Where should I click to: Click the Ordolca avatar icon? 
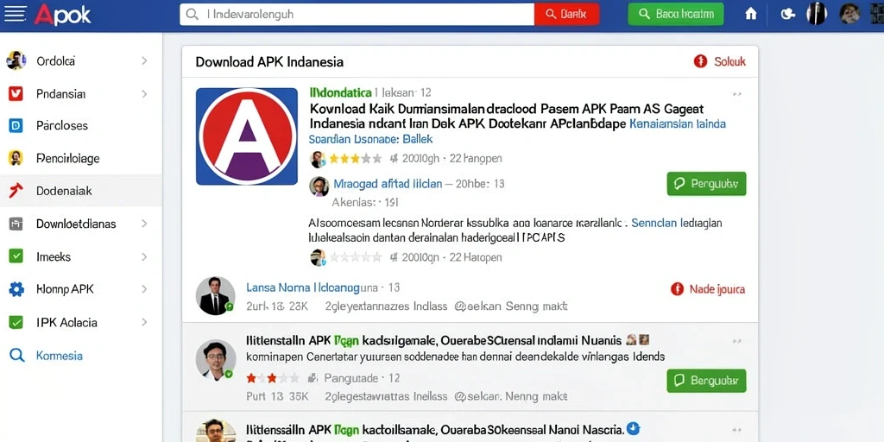[16, 60]
